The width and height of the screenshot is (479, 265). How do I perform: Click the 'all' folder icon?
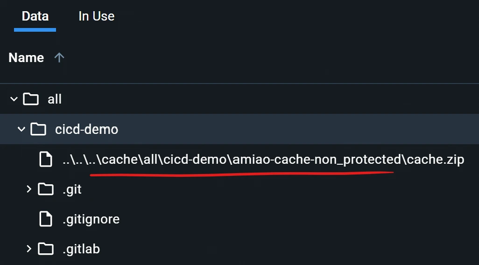tap(31, 99)
